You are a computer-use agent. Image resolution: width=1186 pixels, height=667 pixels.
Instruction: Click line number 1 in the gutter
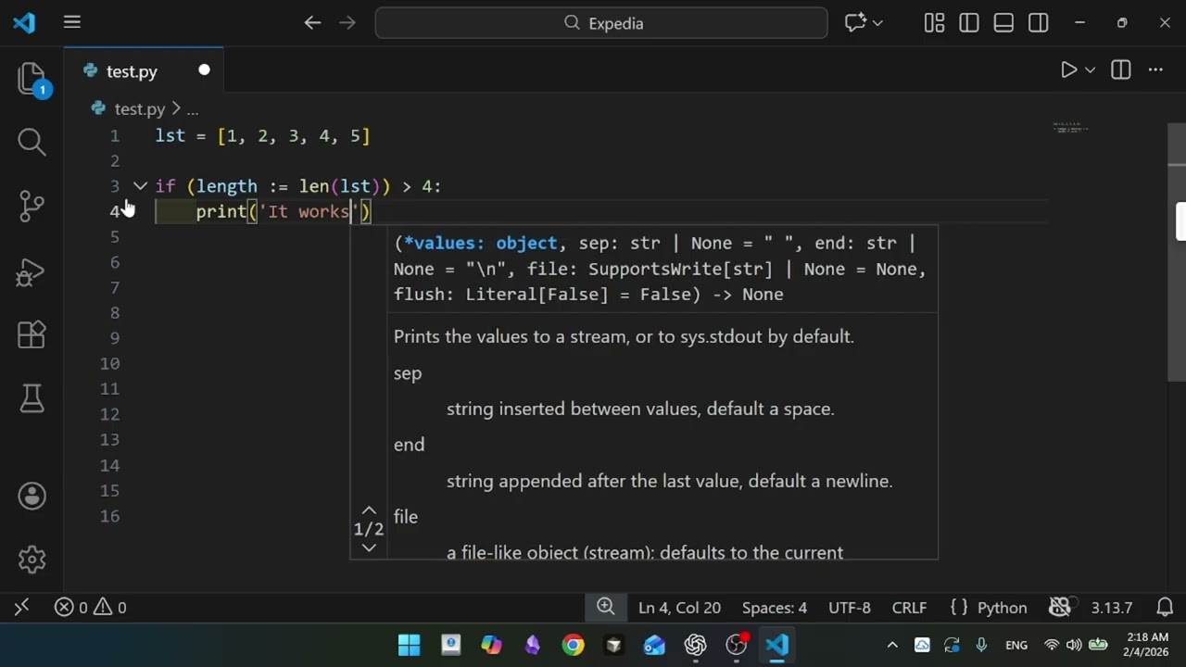coord(114,136)
